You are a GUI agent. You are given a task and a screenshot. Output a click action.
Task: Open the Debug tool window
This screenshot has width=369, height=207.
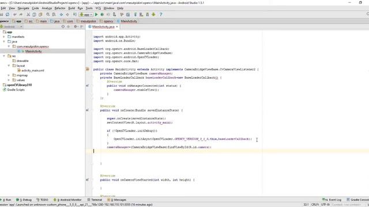pyautogui.click(x=24, y=200)
